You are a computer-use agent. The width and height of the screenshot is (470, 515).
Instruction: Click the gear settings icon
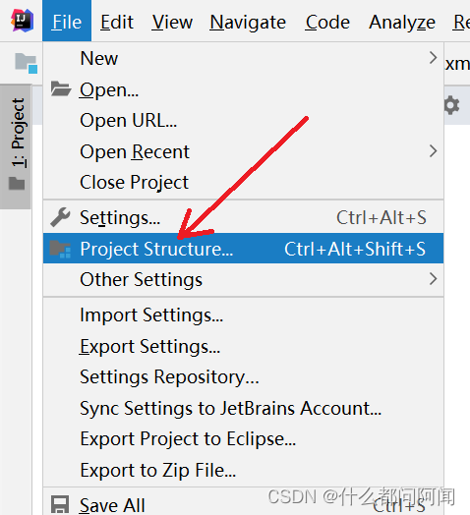451,105
